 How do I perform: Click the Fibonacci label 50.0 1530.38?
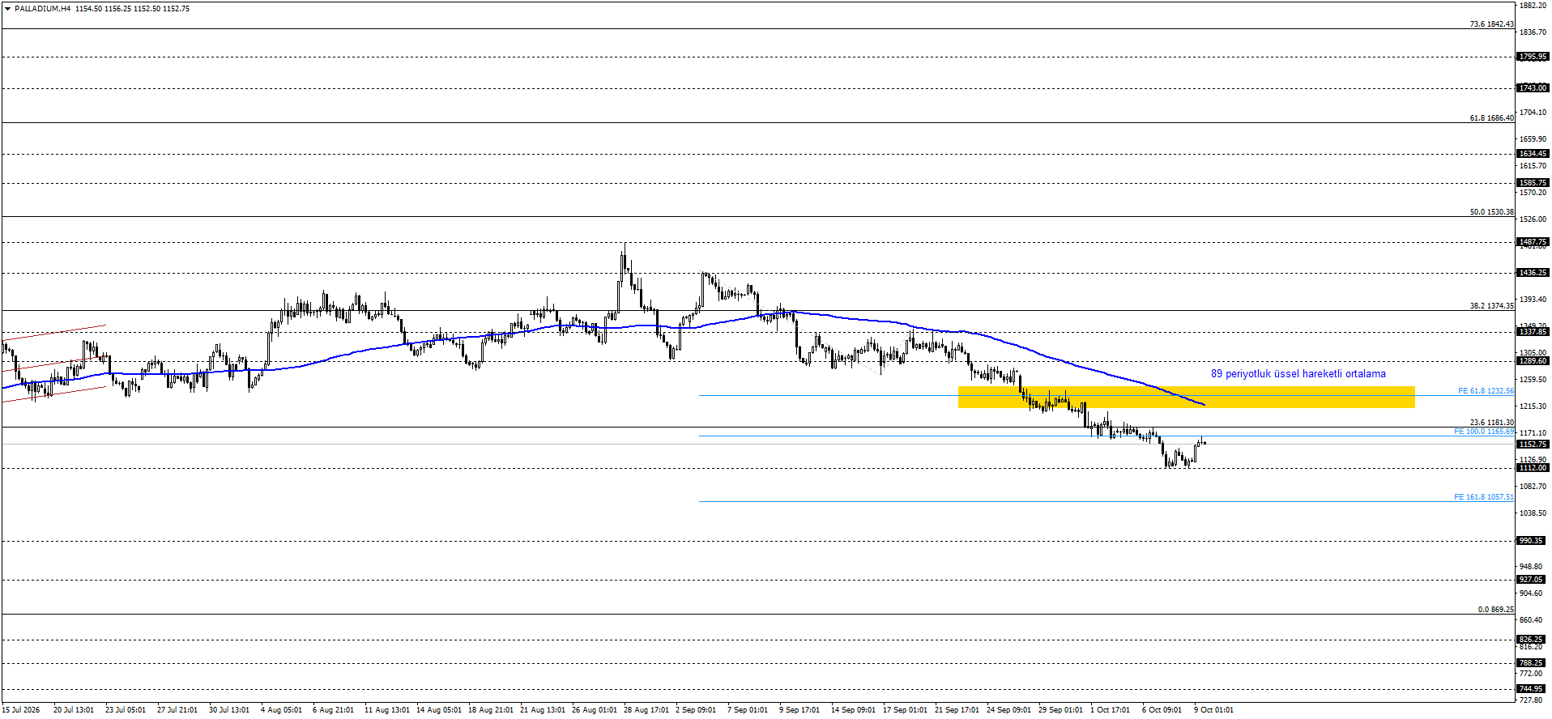(x=1491, y=212)
